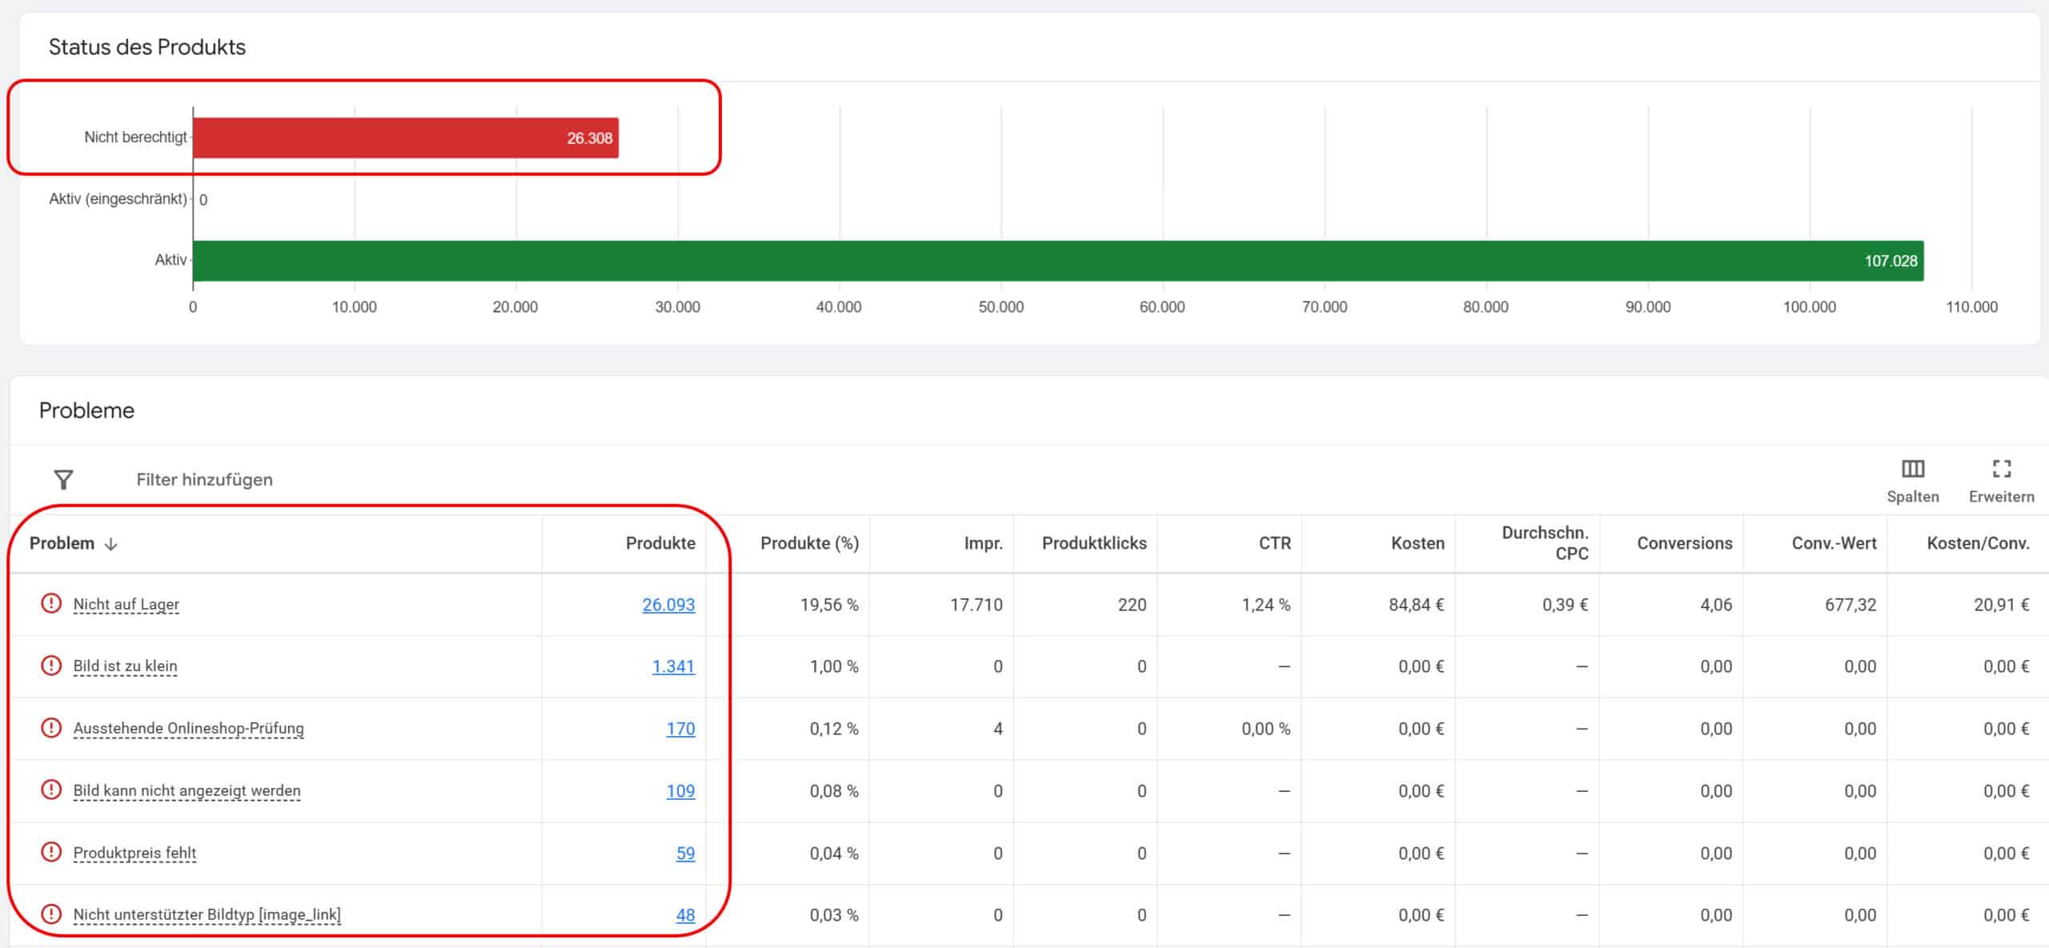
Task: Click the 220 Produktklicks cell
Action: click(x=1132, y=605)
